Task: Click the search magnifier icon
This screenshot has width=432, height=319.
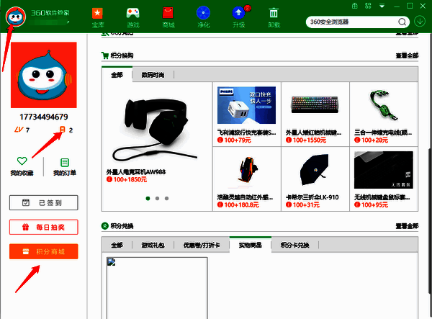Action: click(402, 22)
